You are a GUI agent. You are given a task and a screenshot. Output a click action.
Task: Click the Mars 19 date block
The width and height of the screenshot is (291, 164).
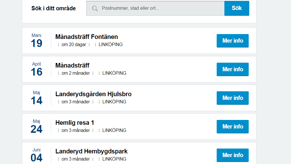(37, 41)
